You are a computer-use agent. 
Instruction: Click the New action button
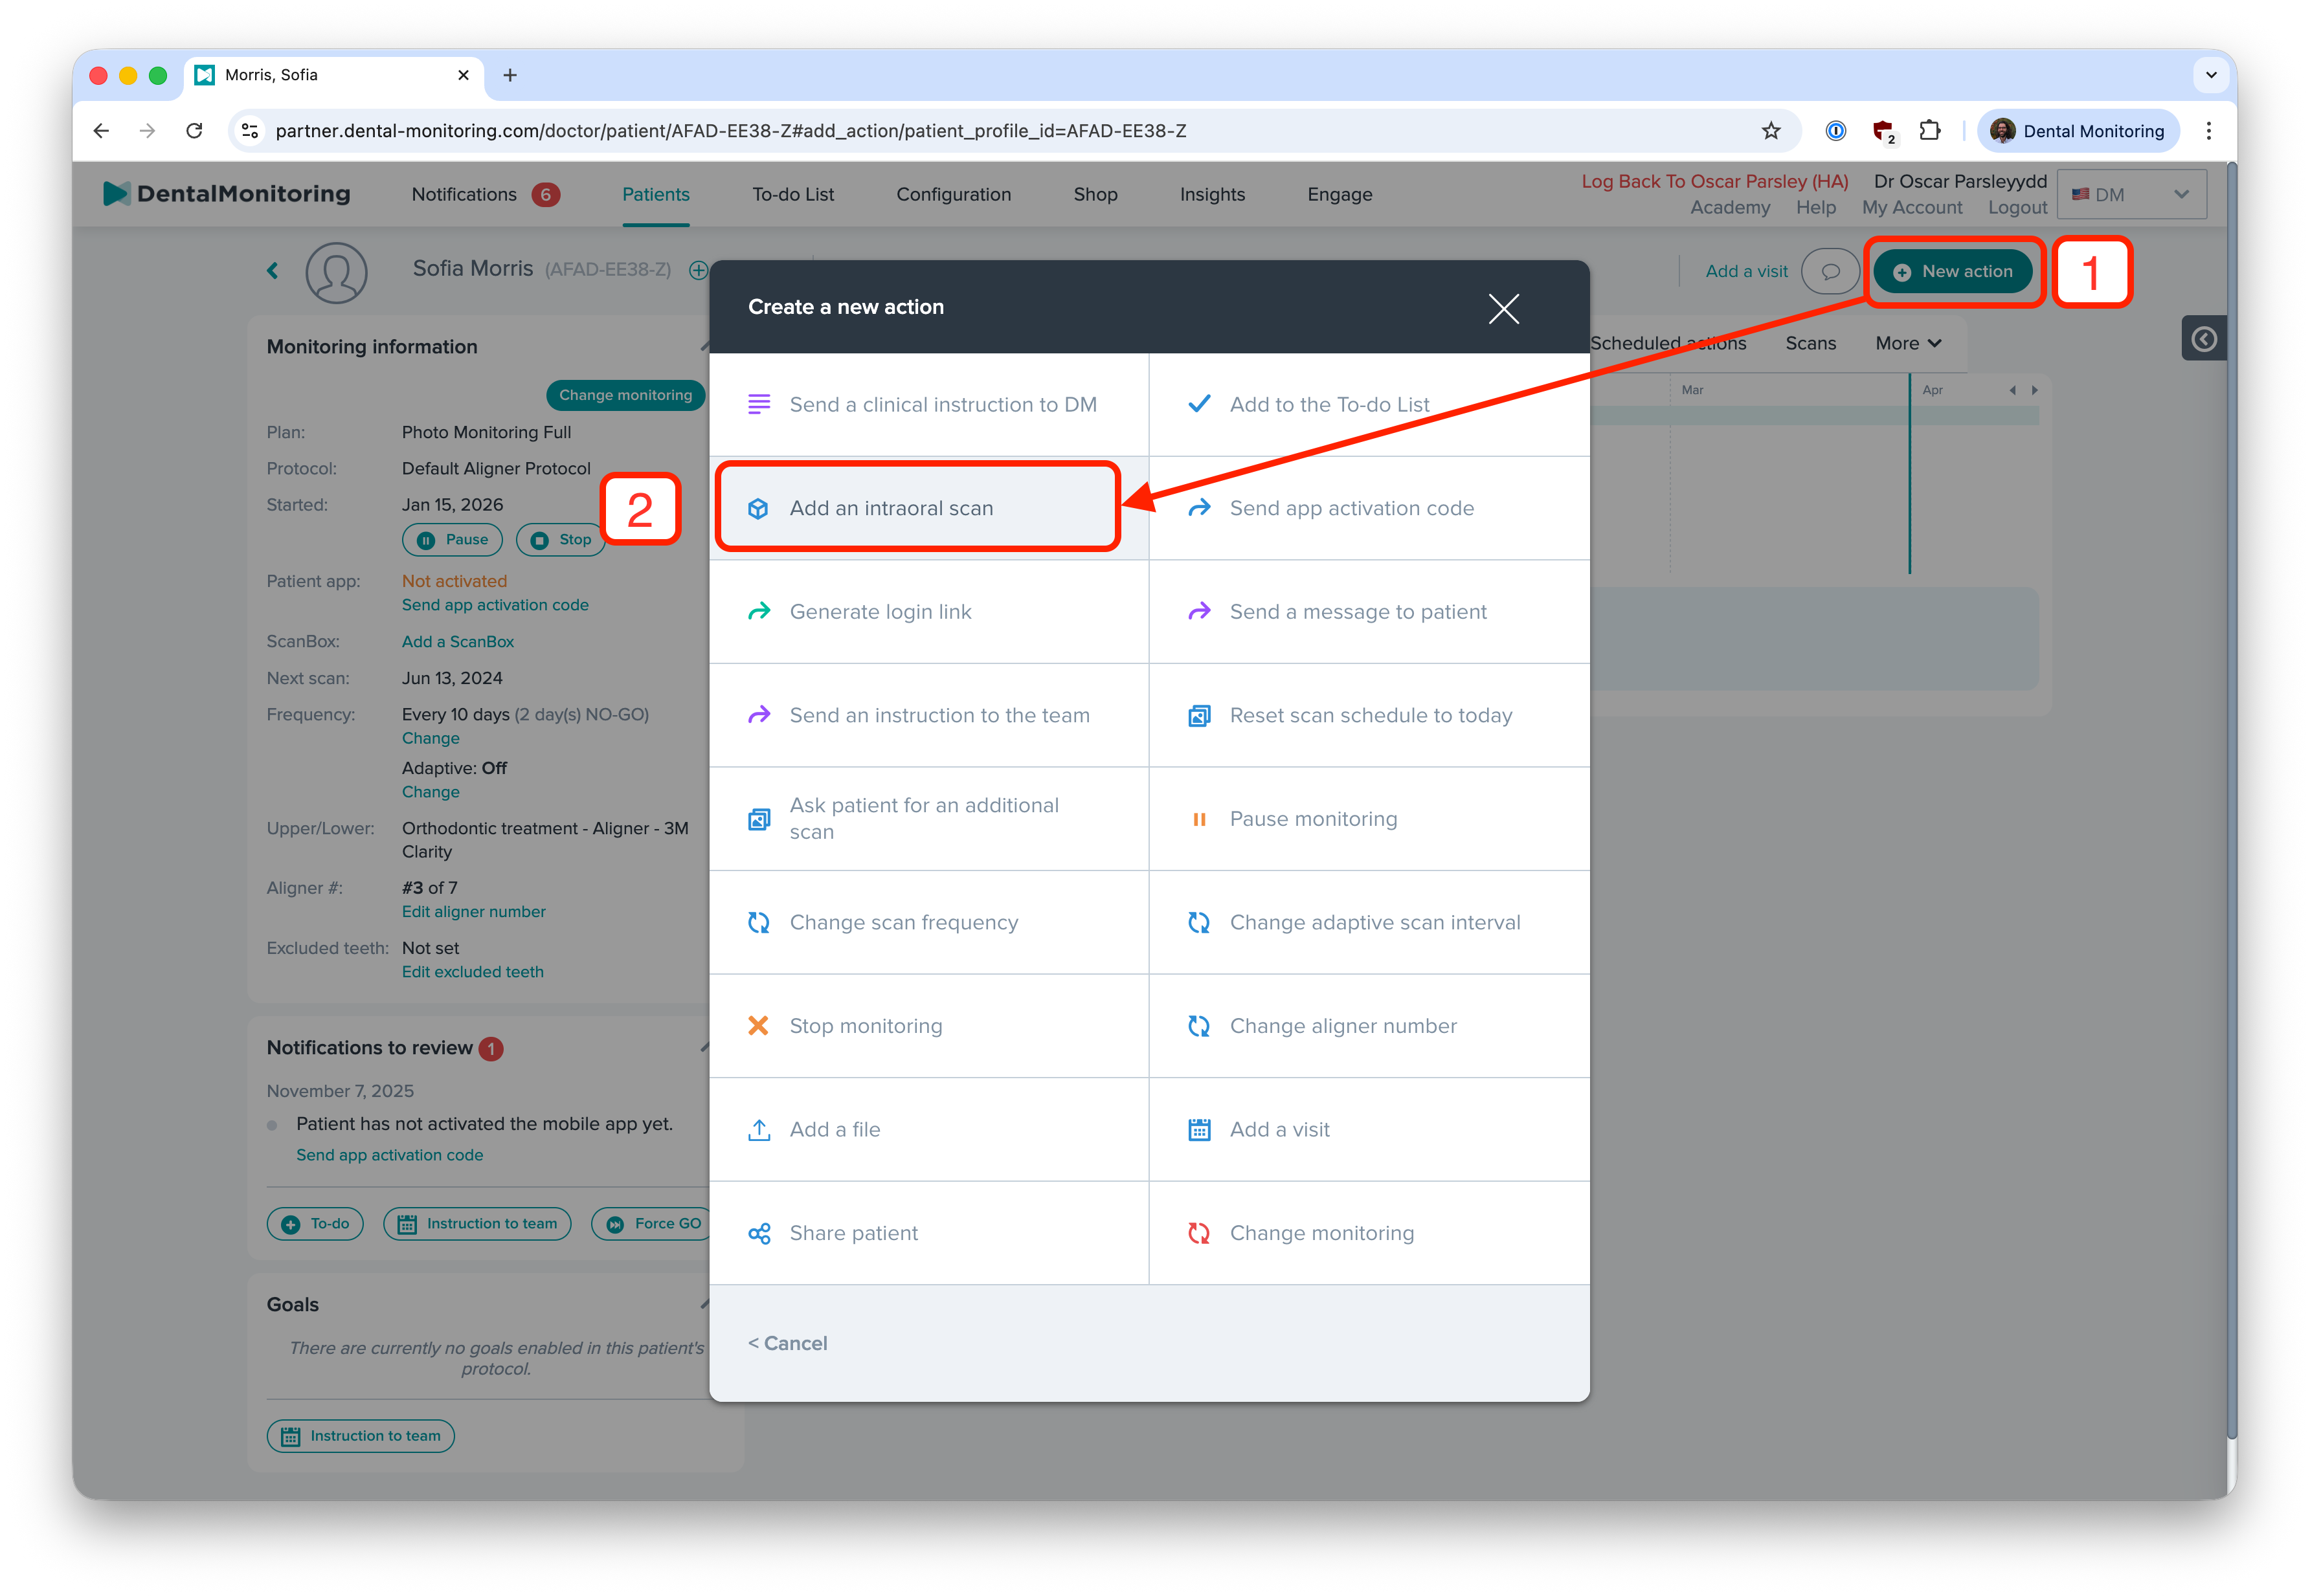pyautogui.click(x=1952, y=271)
